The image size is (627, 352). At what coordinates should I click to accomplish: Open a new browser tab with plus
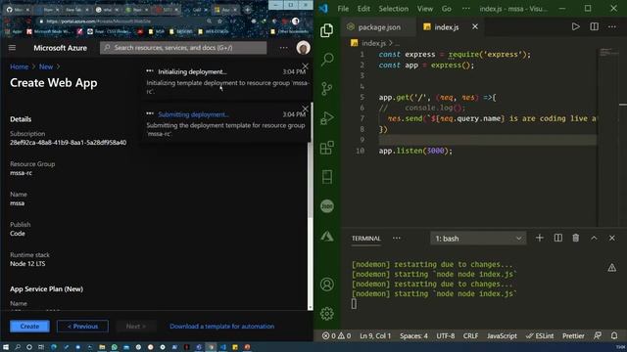click(248, 9)
